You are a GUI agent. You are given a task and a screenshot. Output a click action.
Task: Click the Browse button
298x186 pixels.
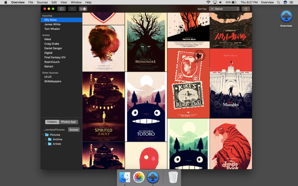(x=74, y=129)
